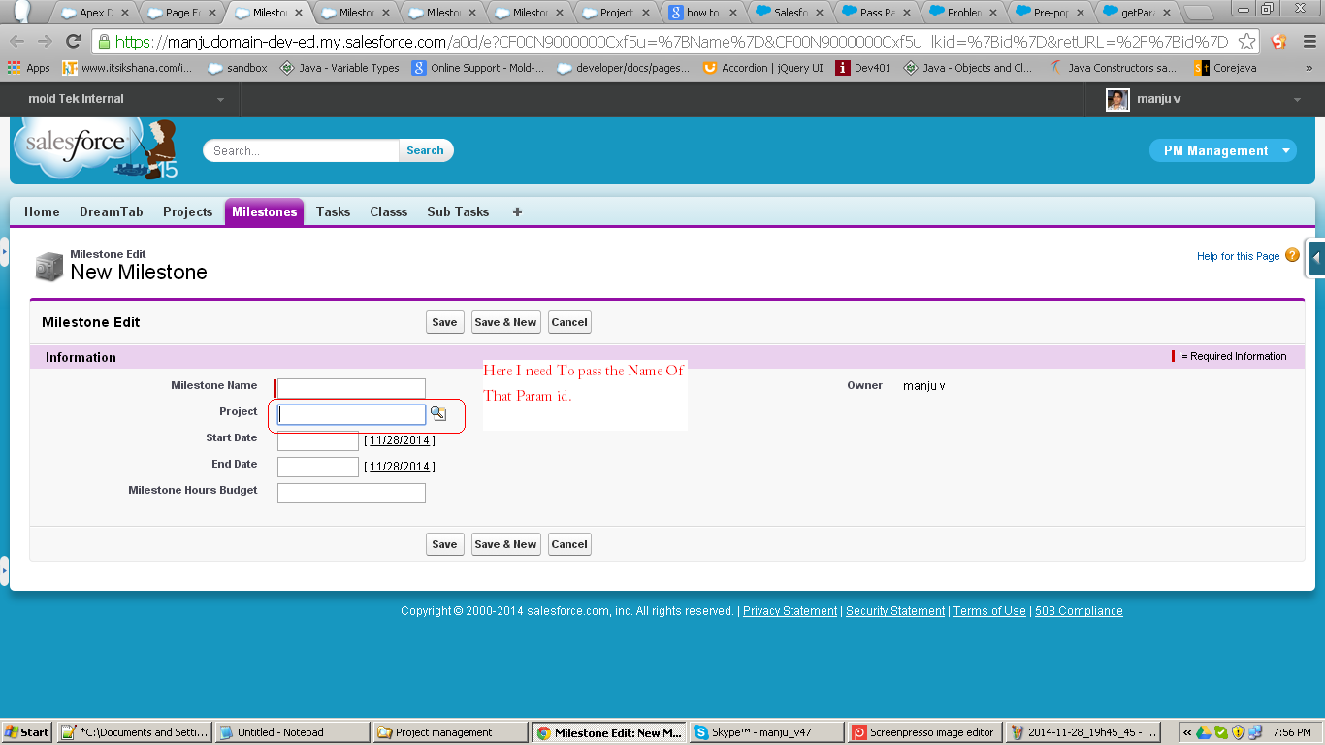The height and width of the screenshot is (745, 1325).
Task: Click Cancel in the top button row
Action: [569, 322]
